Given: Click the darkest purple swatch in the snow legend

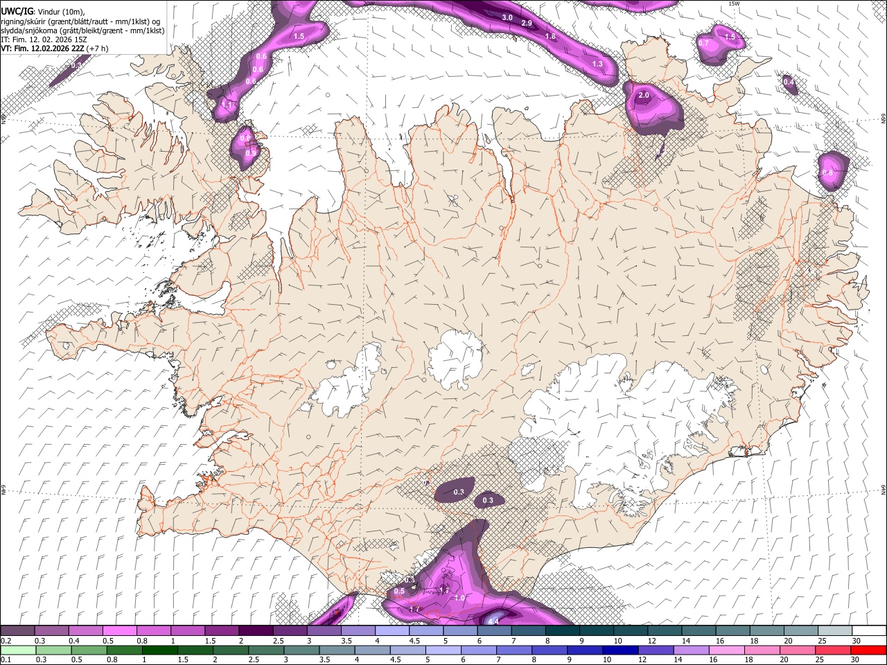Looking at the screenshot, I should tap(256, 630).
